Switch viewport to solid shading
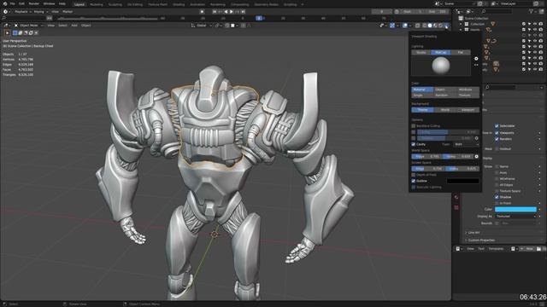The image size is (547, 307). point(430,26)
